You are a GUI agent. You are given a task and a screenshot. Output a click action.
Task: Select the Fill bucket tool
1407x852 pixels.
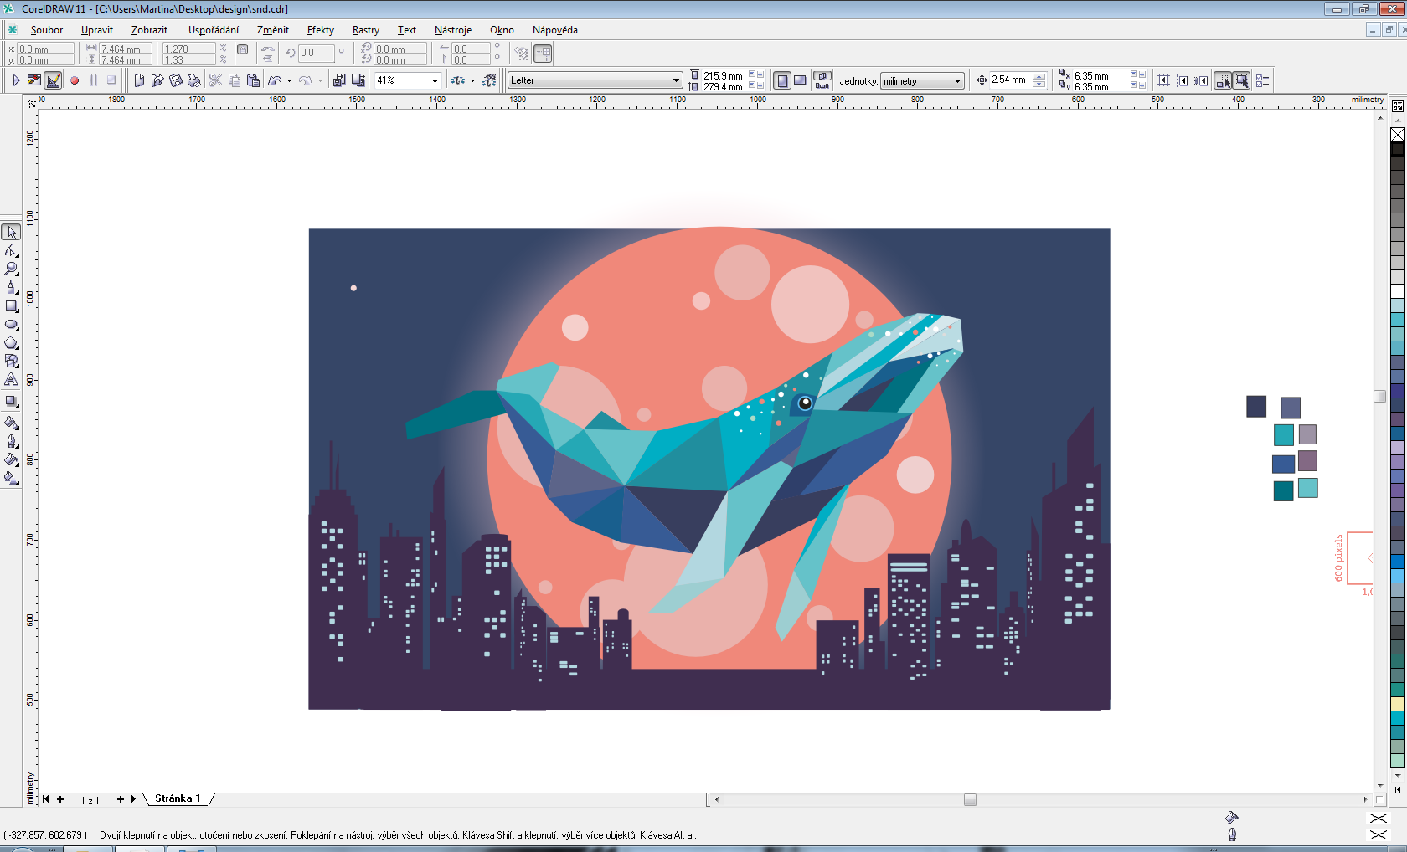click(x=11, y=459)
